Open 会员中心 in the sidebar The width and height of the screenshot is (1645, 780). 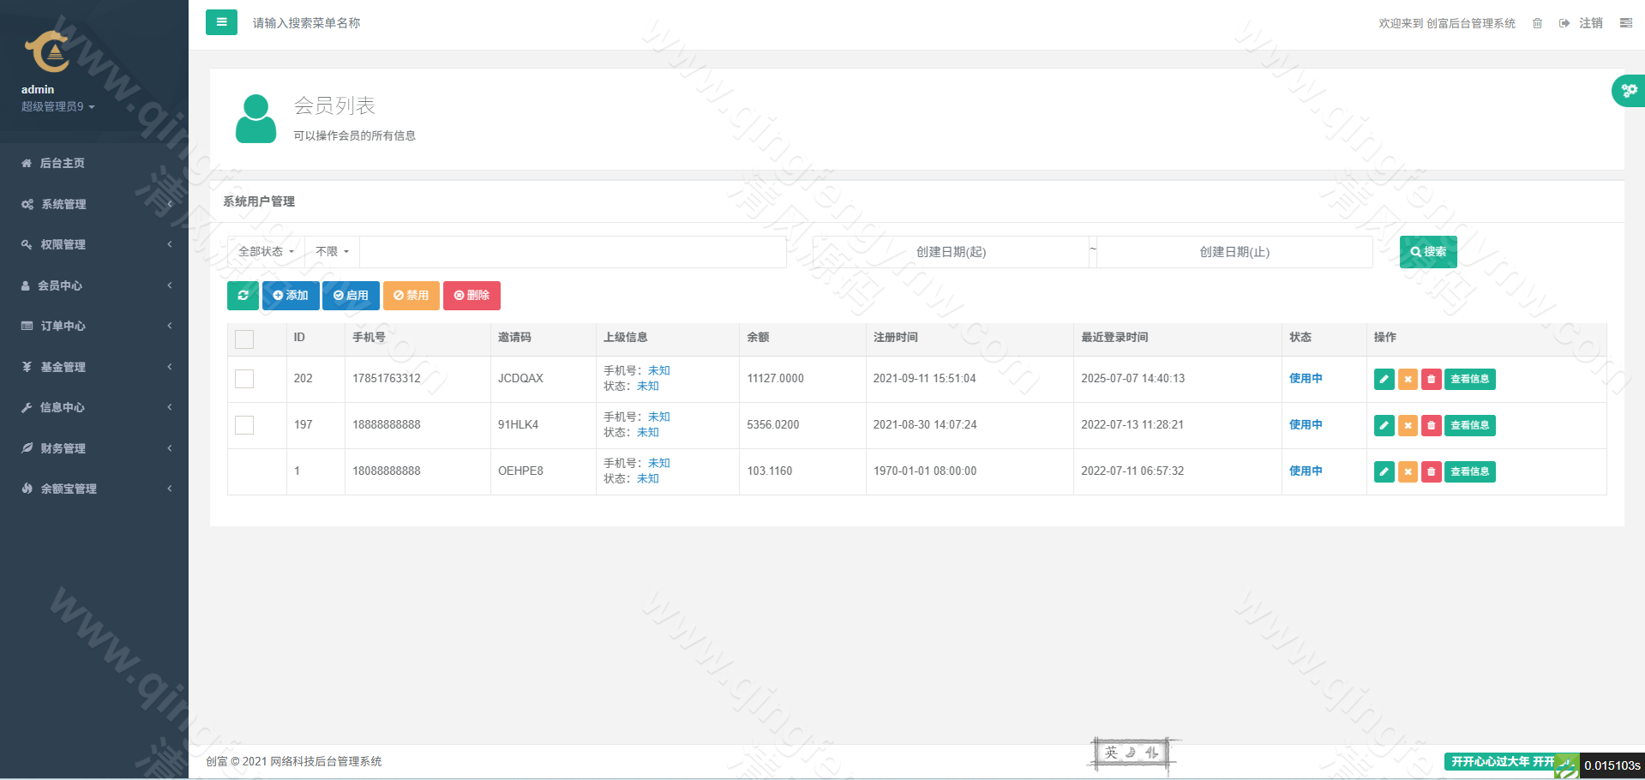(60, 285)
